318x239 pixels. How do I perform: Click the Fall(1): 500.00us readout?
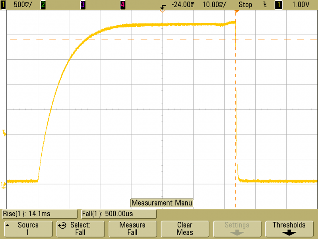tap(119, 214)
